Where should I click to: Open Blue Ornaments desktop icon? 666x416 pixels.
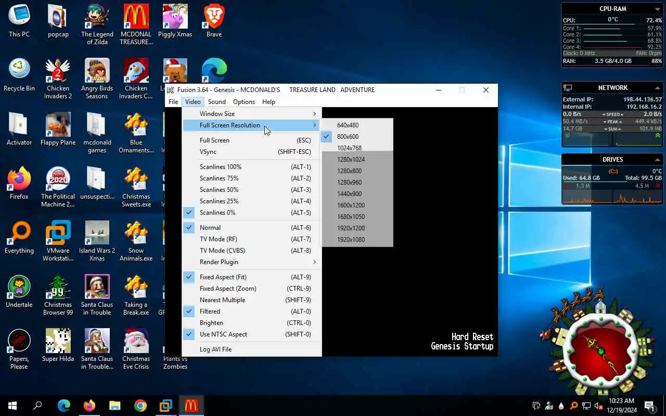136,133
